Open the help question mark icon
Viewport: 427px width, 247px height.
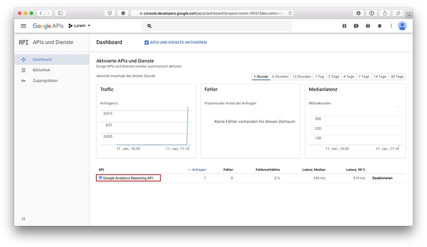[368, 26]
